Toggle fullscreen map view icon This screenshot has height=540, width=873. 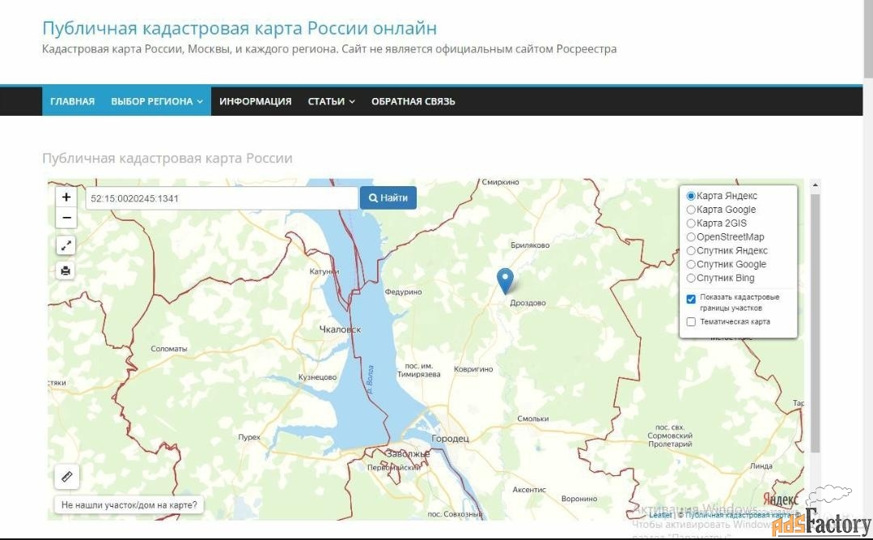click(66, 245)
